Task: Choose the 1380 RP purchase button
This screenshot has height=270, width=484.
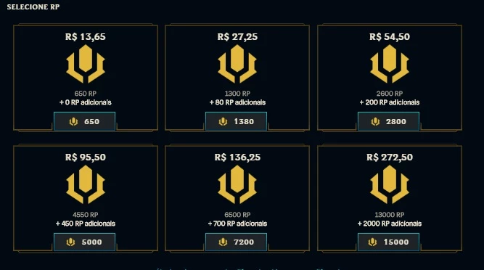Action: (236, 121)
